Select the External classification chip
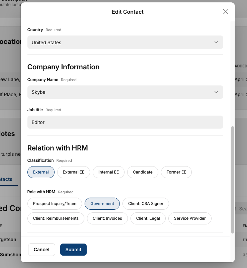 click(x=41, y=172)
